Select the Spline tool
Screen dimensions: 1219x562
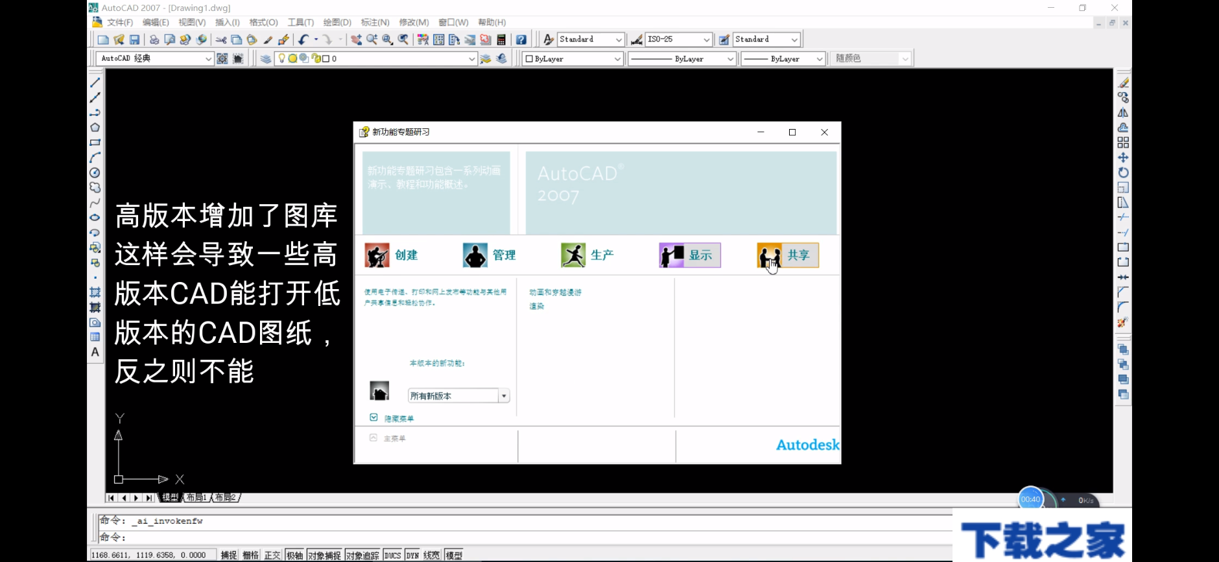[x=95, y=203]
